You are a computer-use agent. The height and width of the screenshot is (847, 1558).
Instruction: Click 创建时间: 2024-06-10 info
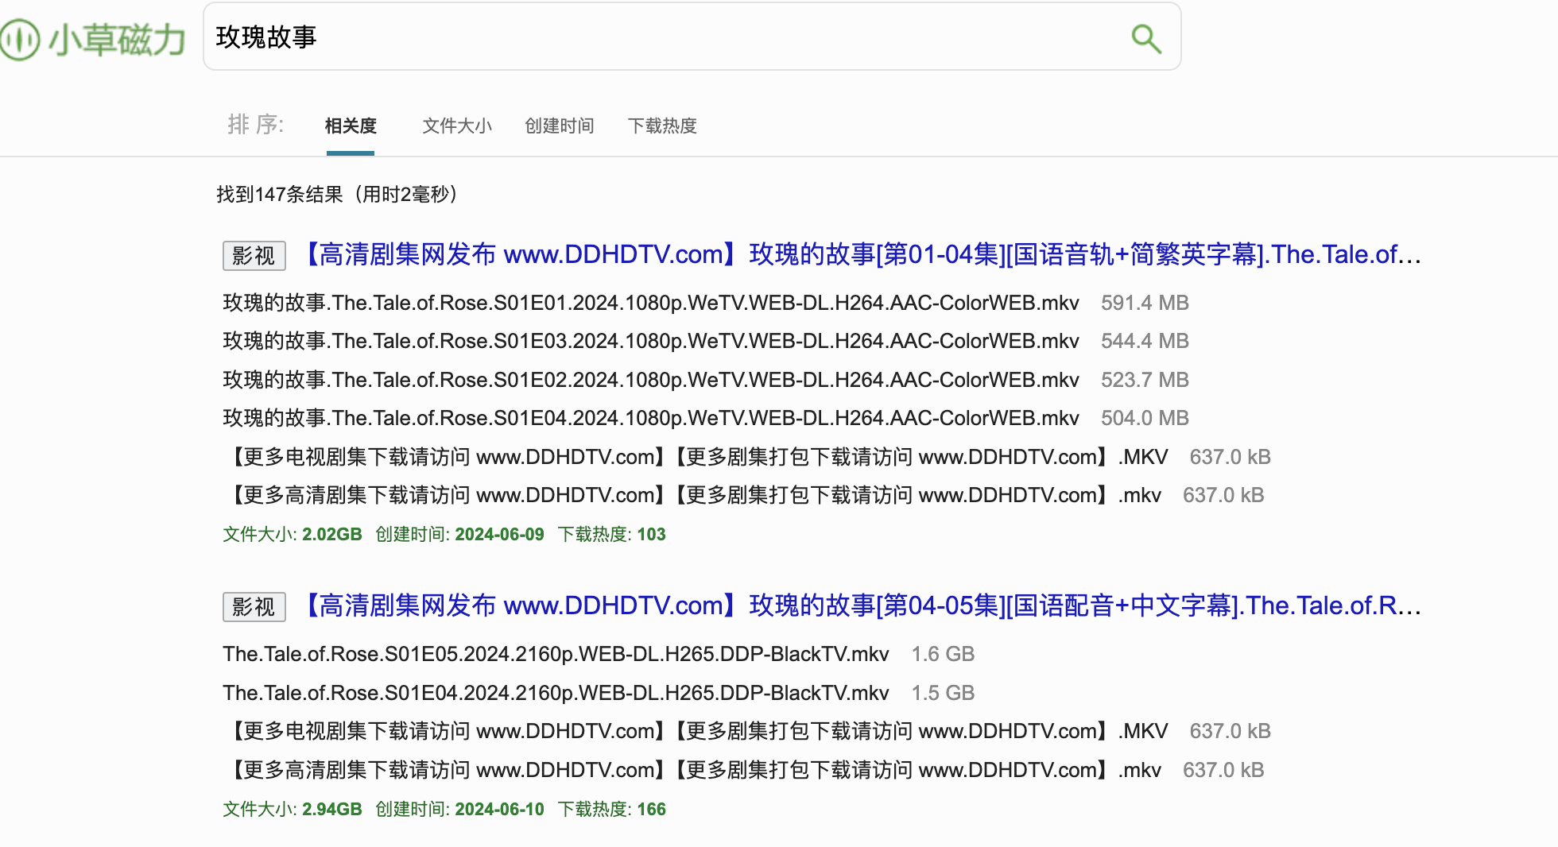pyautogui.click(x=459, y=809)
